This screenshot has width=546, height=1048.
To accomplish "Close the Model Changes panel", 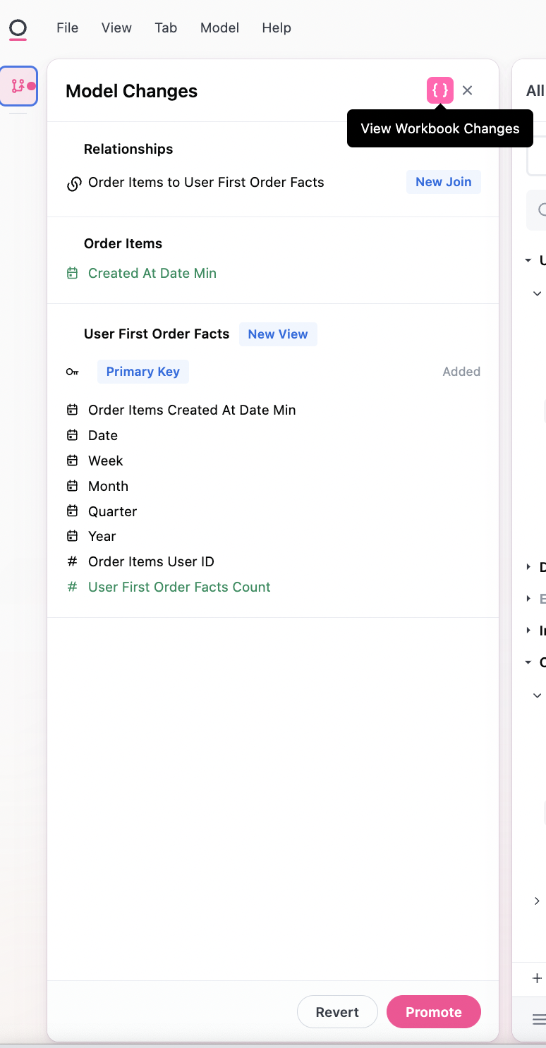I will tap(467, 90).
